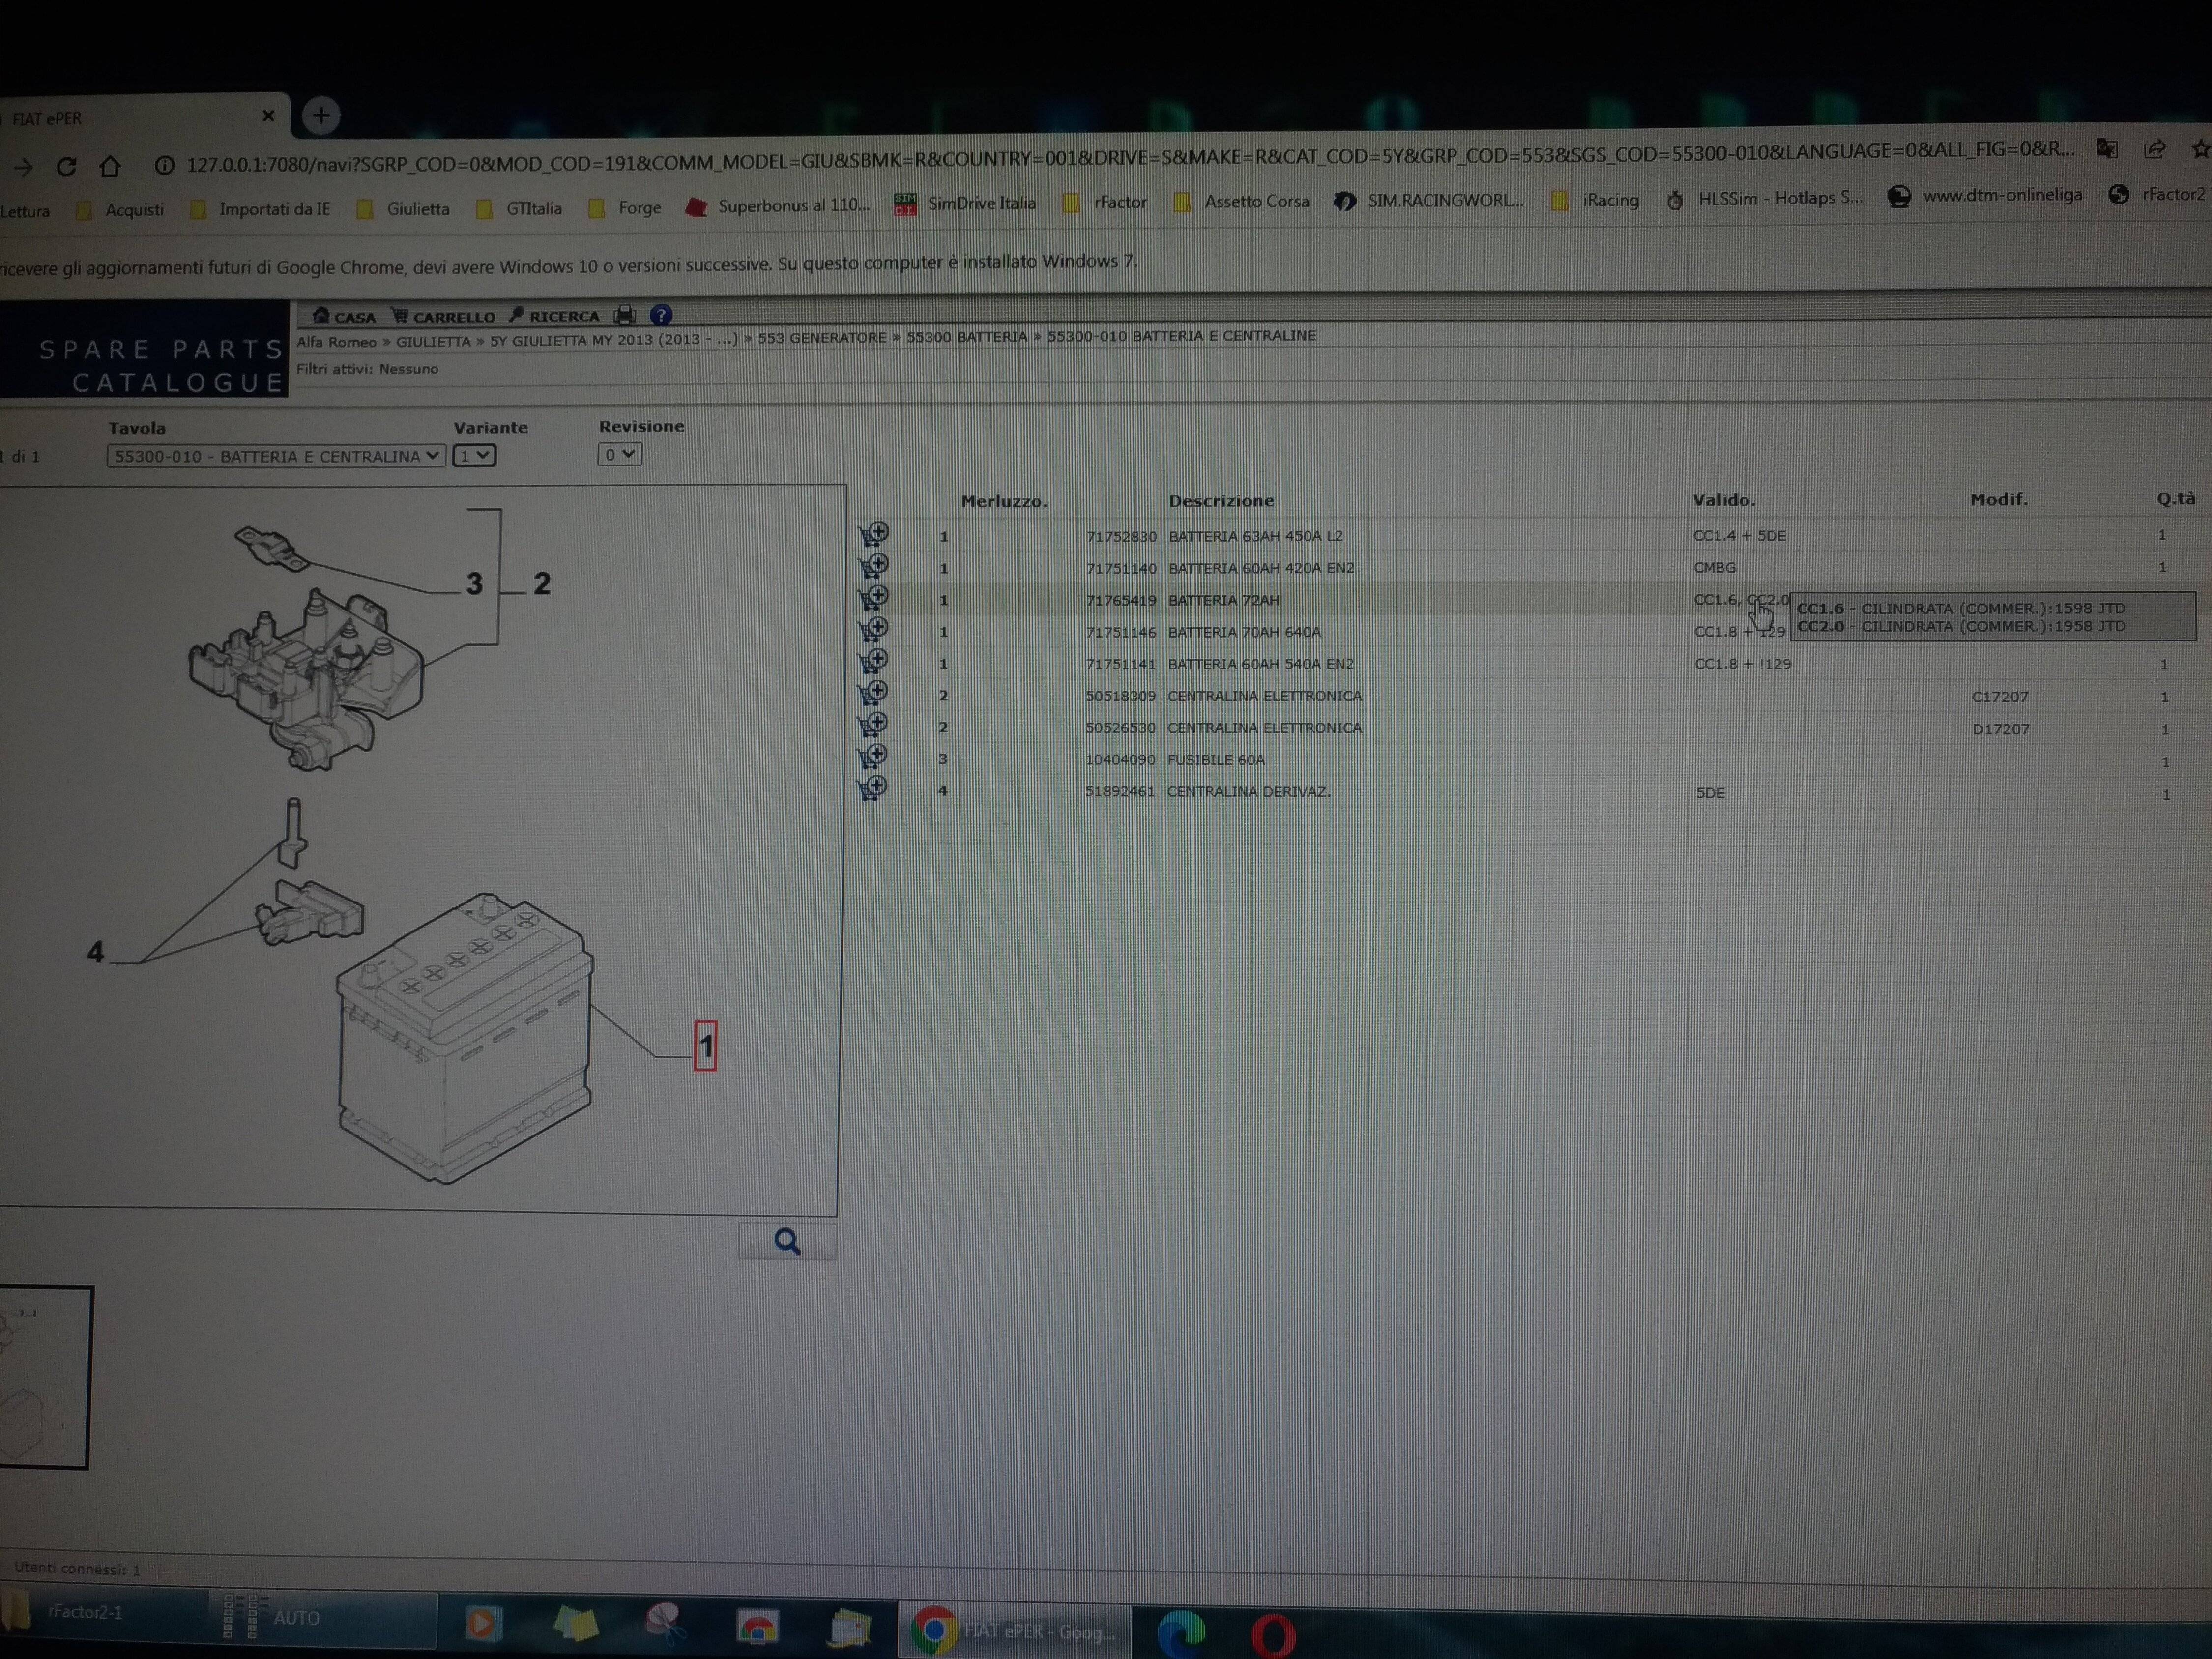Screen dimensions: 2212x1659
Task: Click GIULIETTA breadcrumb link
Action: tap(433, 341)
